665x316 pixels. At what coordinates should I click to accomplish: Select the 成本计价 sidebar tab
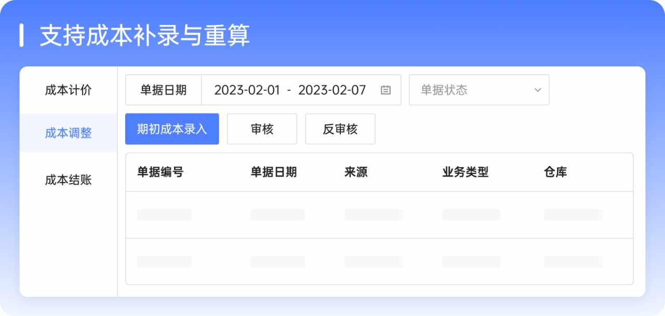pyautogui.click(x=68, y=90)
